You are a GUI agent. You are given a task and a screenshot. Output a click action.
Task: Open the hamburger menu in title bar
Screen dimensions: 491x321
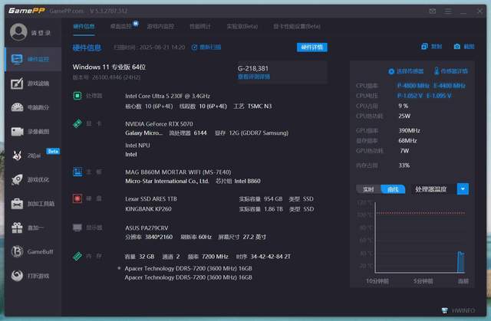[x=448, y=11]
